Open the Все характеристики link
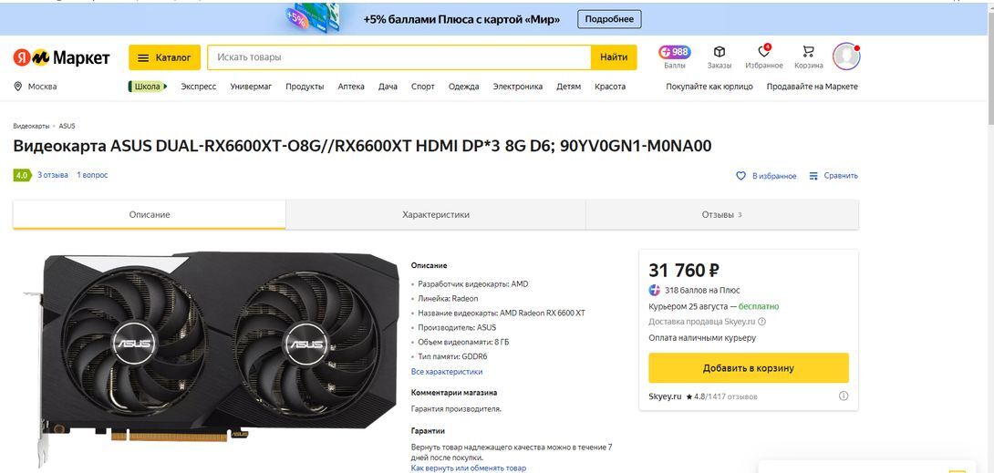Viewport: 994px width, 473px height. pyautogui.click(x=447, y=372)
